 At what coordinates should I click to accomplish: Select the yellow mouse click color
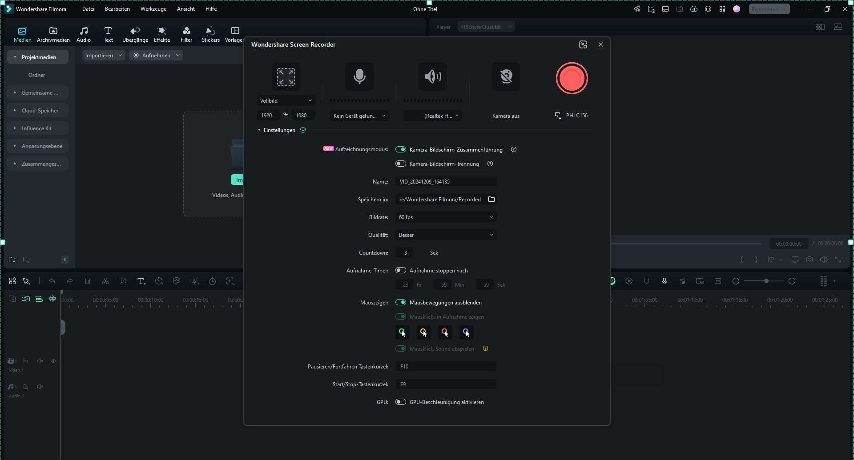pos(423,332)
